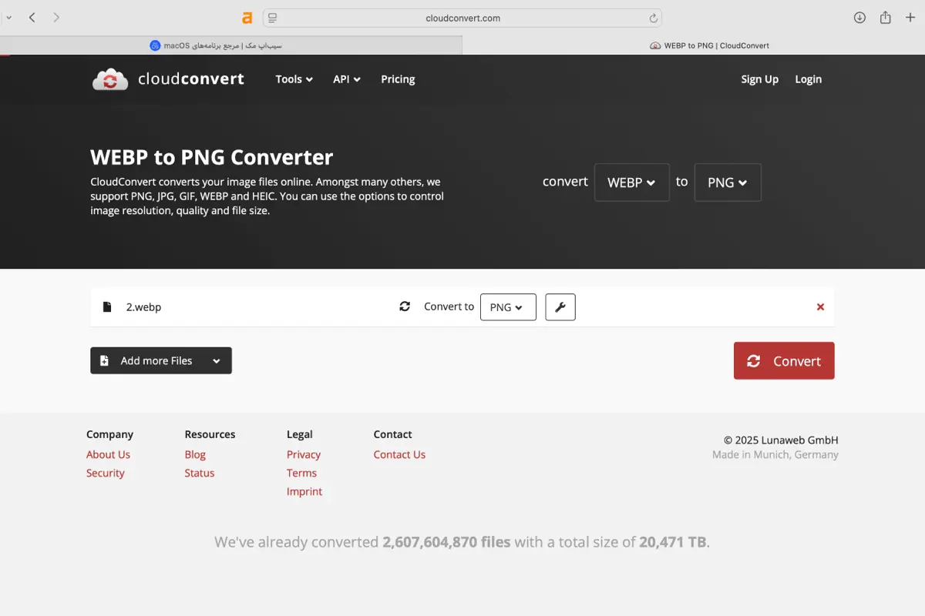Click the WEBP to PNG Converter heading
This screenshot has width=925, height=616.
tap(212, 157)
